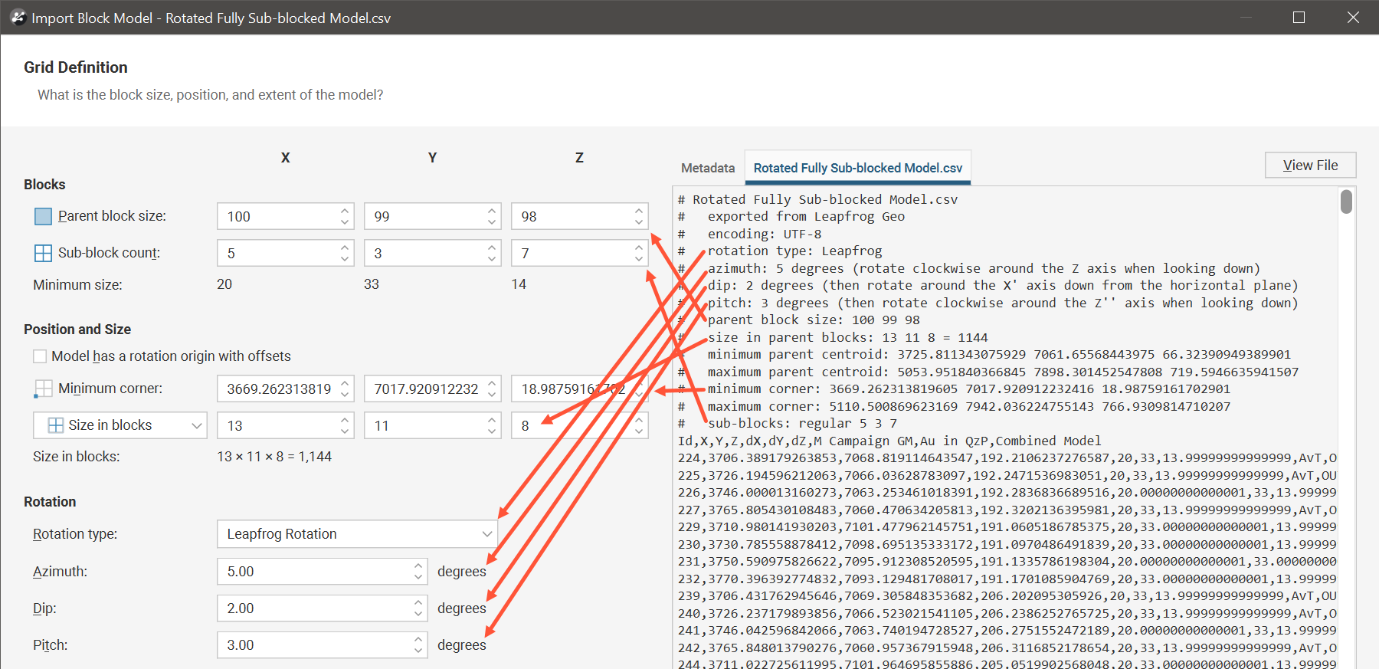
Task: Decrease the Pitch degrees value
Action: point(418,651)
